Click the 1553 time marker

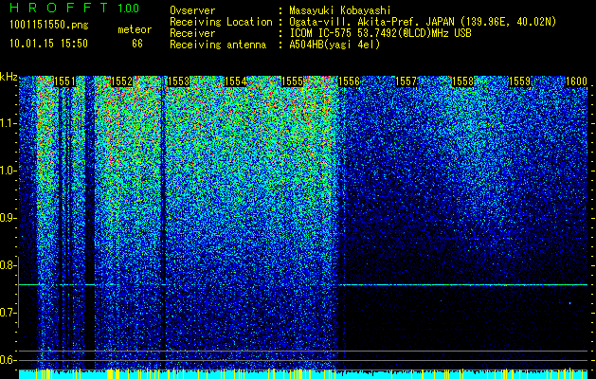[x=178, y=81]
